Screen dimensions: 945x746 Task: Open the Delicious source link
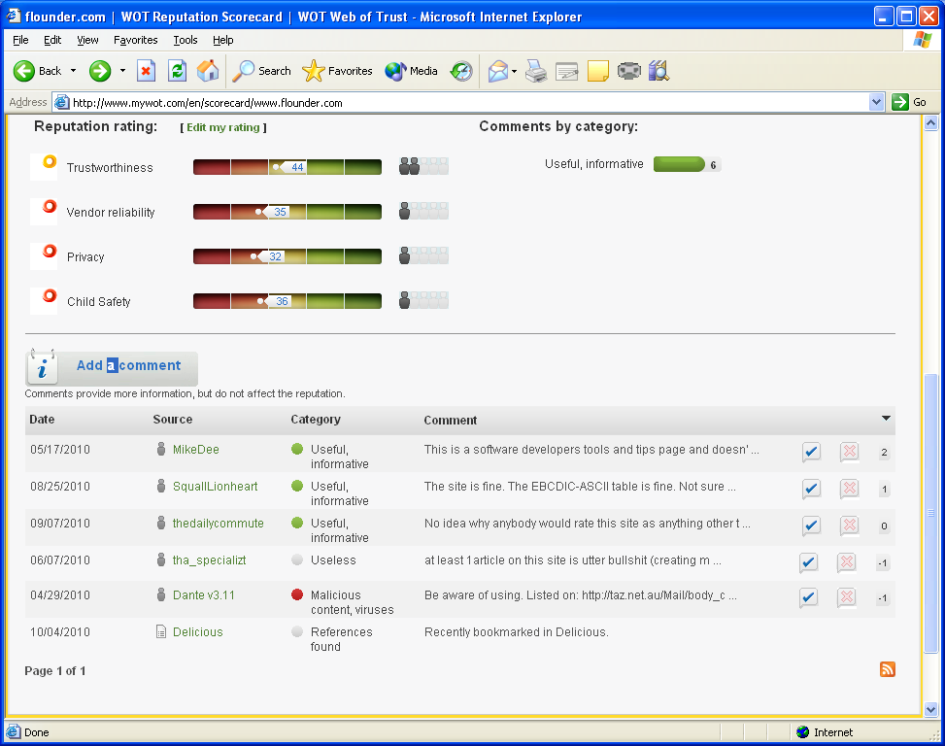(x=198, y=632)
